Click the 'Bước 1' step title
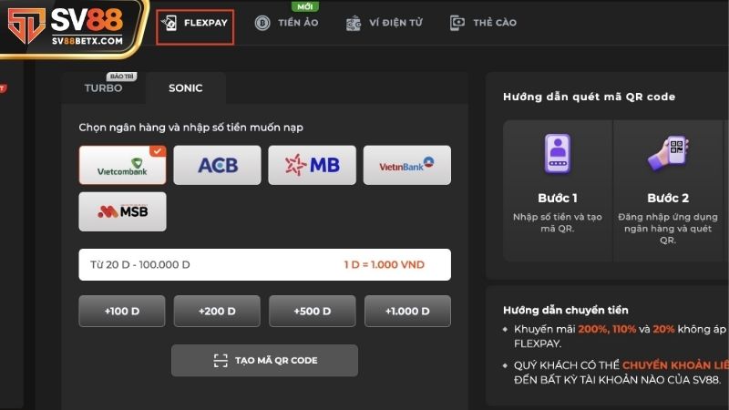Image resolution: width=729 pixels, height=410 pixels. click(x=558, y=198)
